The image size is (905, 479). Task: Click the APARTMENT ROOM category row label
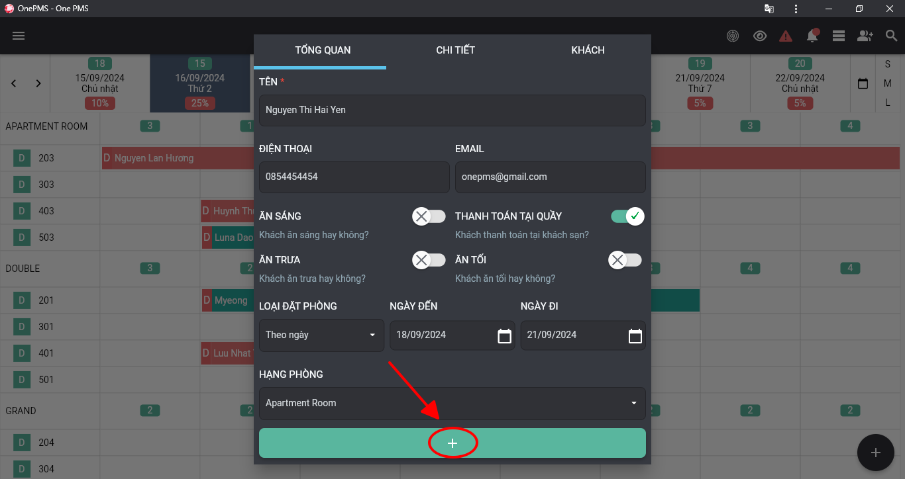tap(46, 126)
